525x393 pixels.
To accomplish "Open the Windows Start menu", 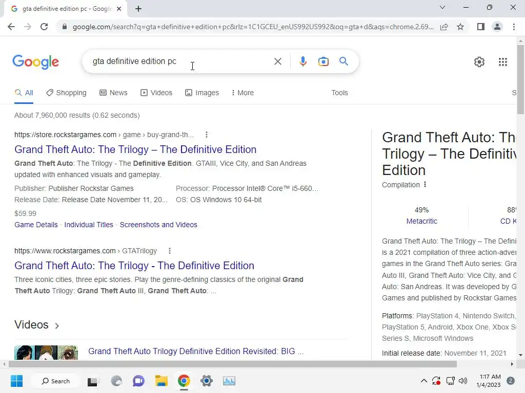I will point(16,381).
